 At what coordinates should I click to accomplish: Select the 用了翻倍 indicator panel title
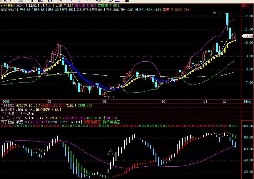point(7,122)
